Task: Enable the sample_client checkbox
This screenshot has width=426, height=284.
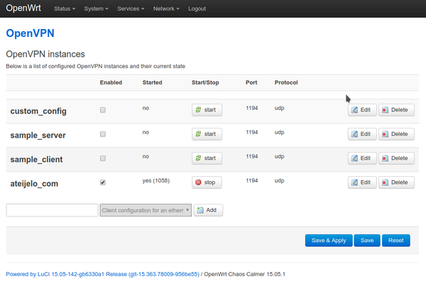Action: point(103,158)
